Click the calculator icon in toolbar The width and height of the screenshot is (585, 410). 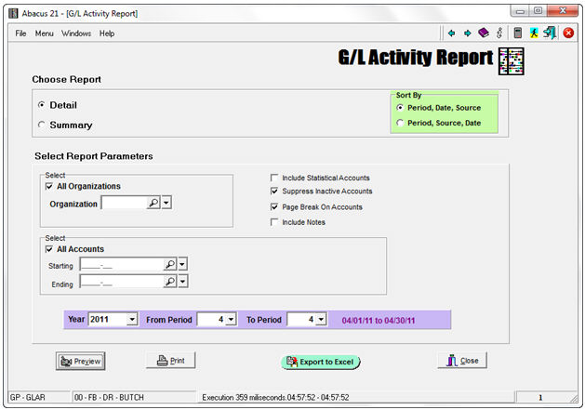tap(517, 33)
